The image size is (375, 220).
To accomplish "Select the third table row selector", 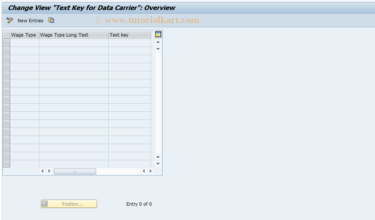I will pos(7,59).
